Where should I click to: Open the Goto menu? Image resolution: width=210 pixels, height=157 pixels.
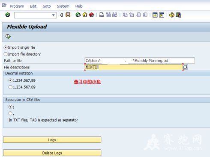click(47, 6)
